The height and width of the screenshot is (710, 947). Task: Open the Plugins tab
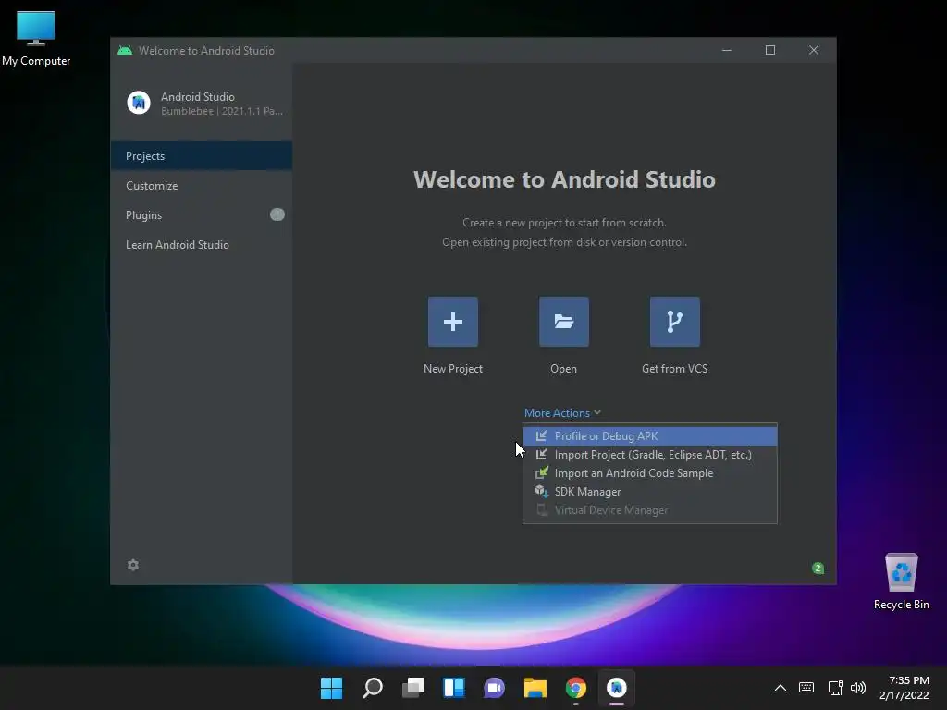201,214
